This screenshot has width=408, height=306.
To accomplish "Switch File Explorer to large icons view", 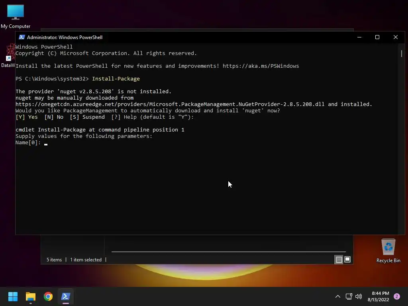I will tap(347, 259).
